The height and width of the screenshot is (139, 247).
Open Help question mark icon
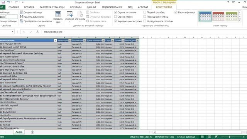pos(228,2)
